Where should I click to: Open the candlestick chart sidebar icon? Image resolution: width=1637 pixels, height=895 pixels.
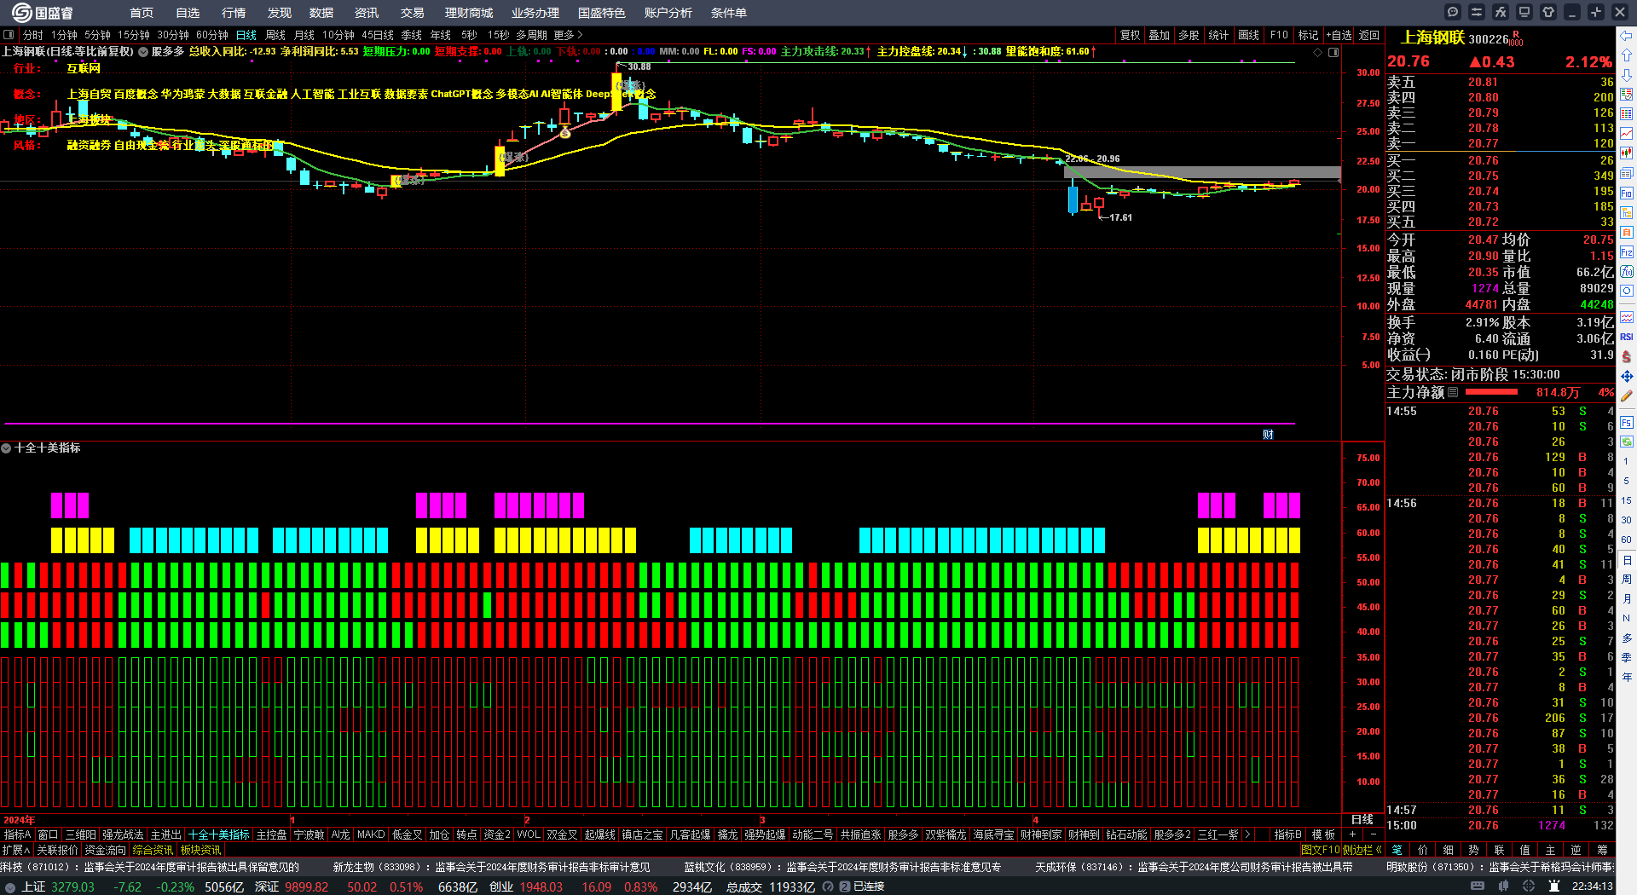pyautogui.click(x=1627, y=153)
